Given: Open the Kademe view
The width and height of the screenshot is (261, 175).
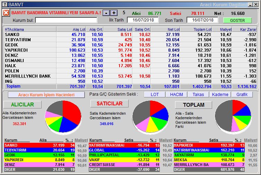Looking at the screenshot, I should (x=220, y=95).
